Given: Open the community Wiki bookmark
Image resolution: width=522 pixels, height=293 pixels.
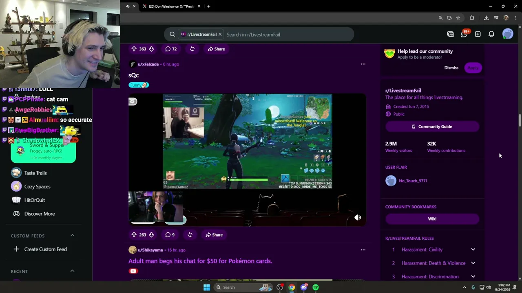Looking at the screenshot, I should click(x=432, y=219).
